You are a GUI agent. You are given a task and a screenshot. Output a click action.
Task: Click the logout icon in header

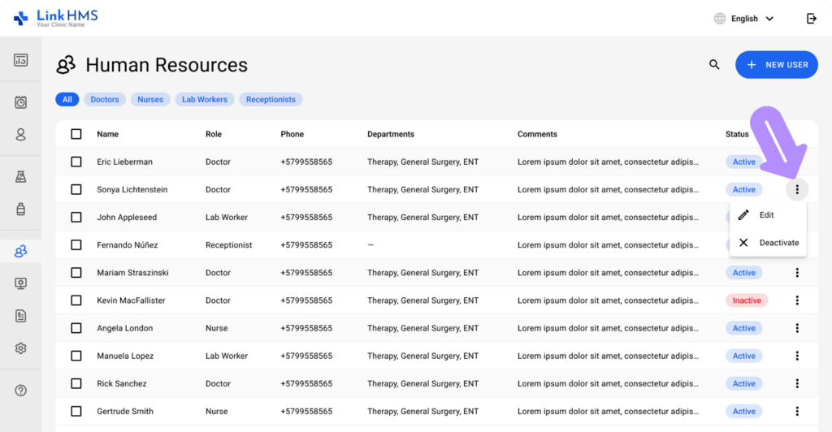coord(812,19)
